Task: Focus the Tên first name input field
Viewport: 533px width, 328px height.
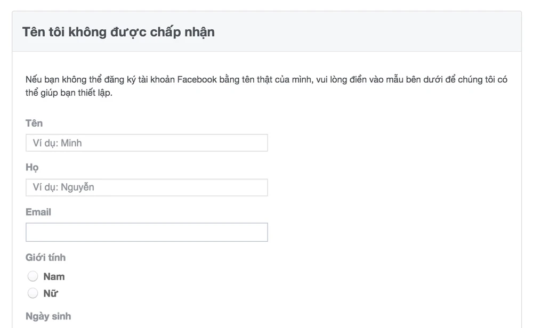Action: coord(147,143)
